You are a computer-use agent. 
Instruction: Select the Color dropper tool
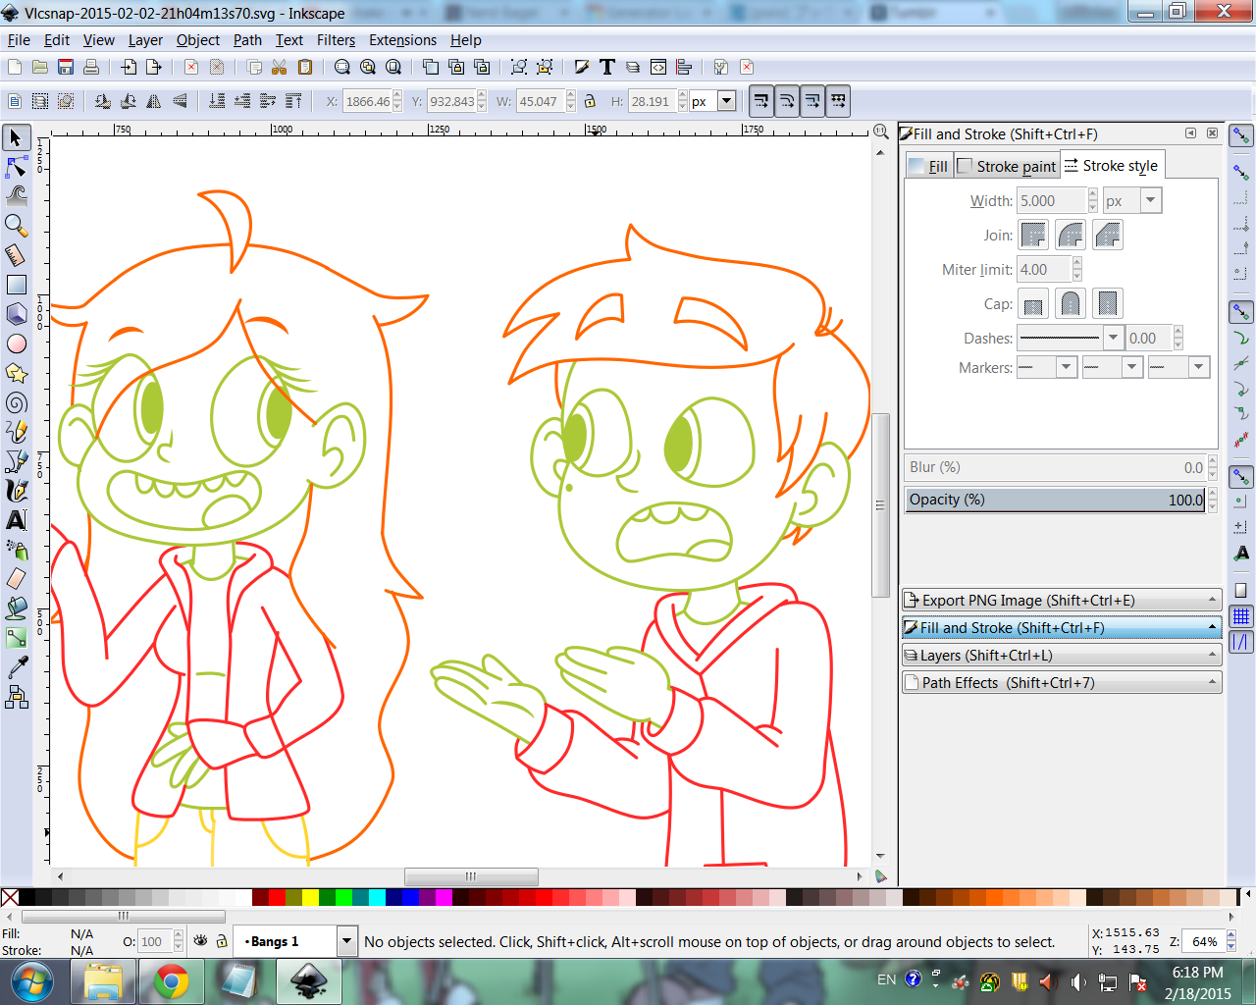tap(17, 667)
